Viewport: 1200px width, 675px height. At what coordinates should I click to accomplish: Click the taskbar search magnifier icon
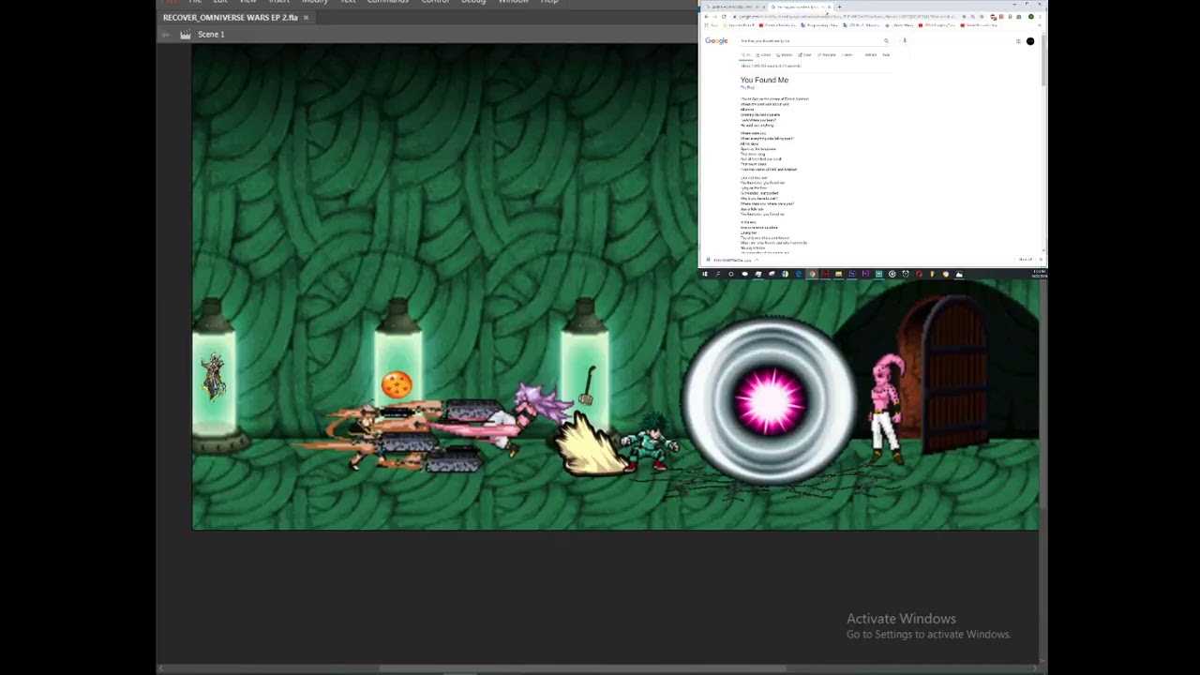pyautogui.click(x=718, y=274)
